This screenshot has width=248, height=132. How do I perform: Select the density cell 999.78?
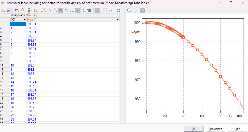[73, 61]
